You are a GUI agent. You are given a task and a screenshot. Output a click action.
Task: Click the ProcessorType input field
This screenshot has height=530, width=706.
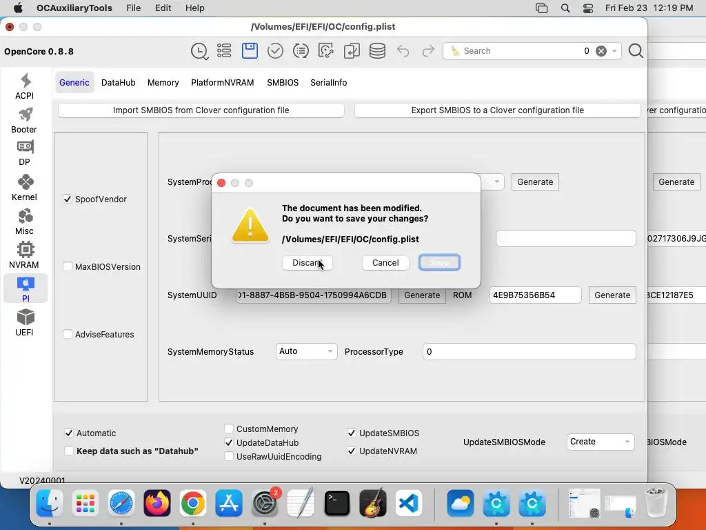pos(529,351)
